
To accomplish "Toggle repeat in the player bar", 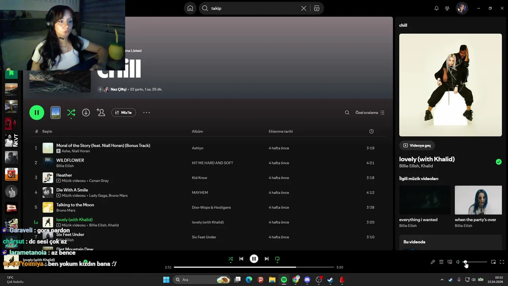I will (277, 259).
